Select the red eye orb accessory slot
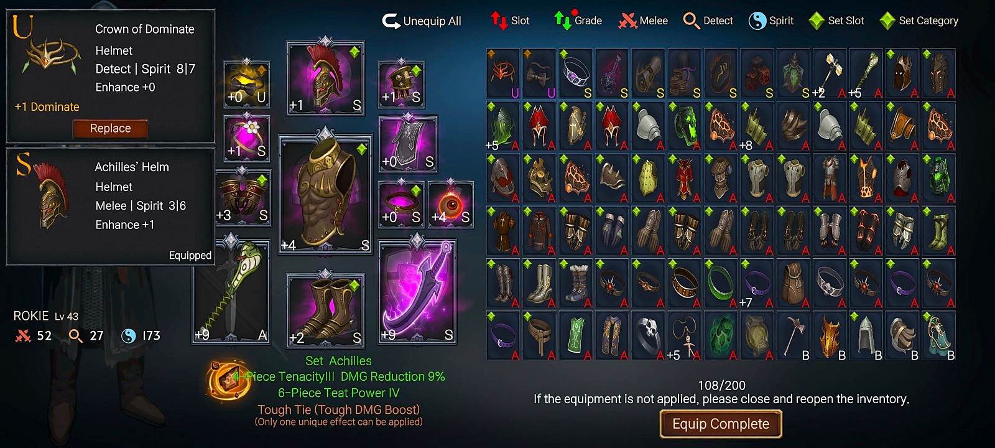The image size is (995, 448). click(450, 204)
